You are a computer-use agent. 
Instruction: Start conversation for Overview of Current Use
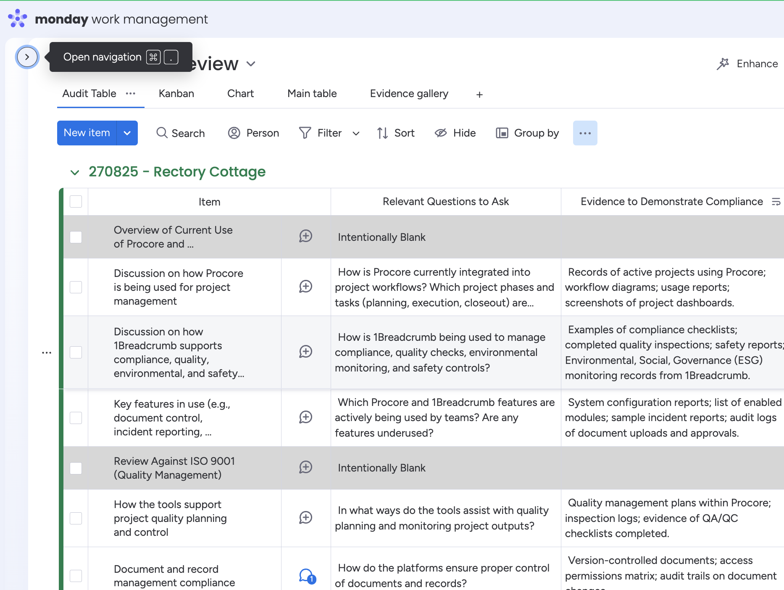coord(305,236)
